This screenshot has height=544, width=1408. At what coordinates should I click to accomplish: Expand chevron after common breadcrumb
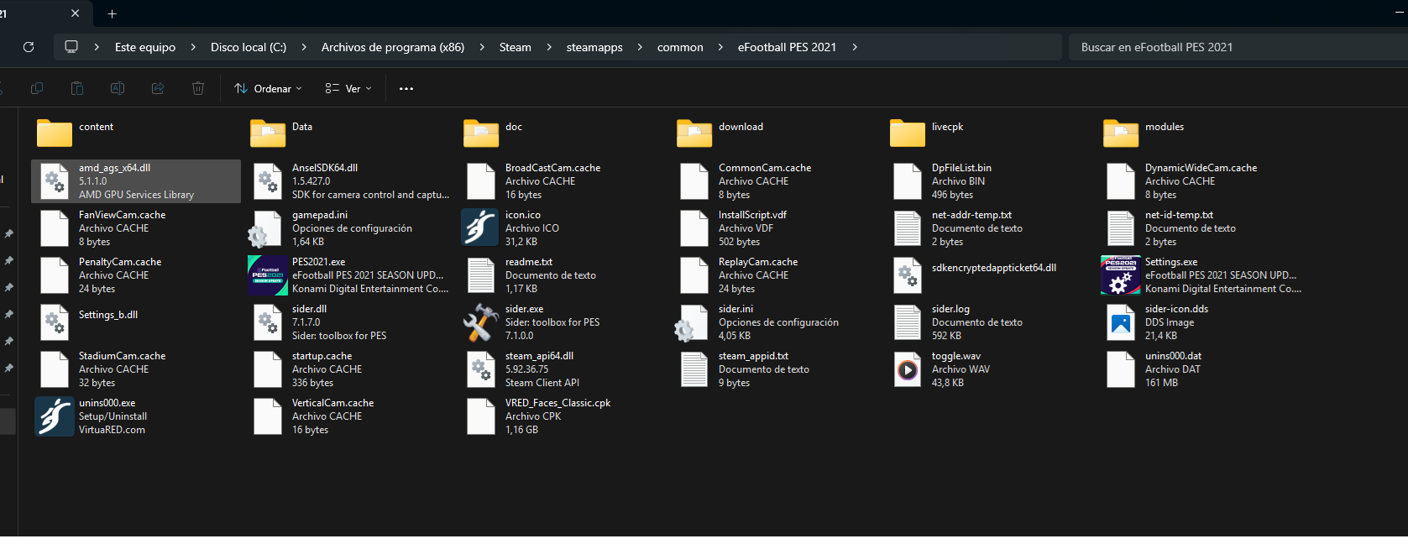(720, 47)
